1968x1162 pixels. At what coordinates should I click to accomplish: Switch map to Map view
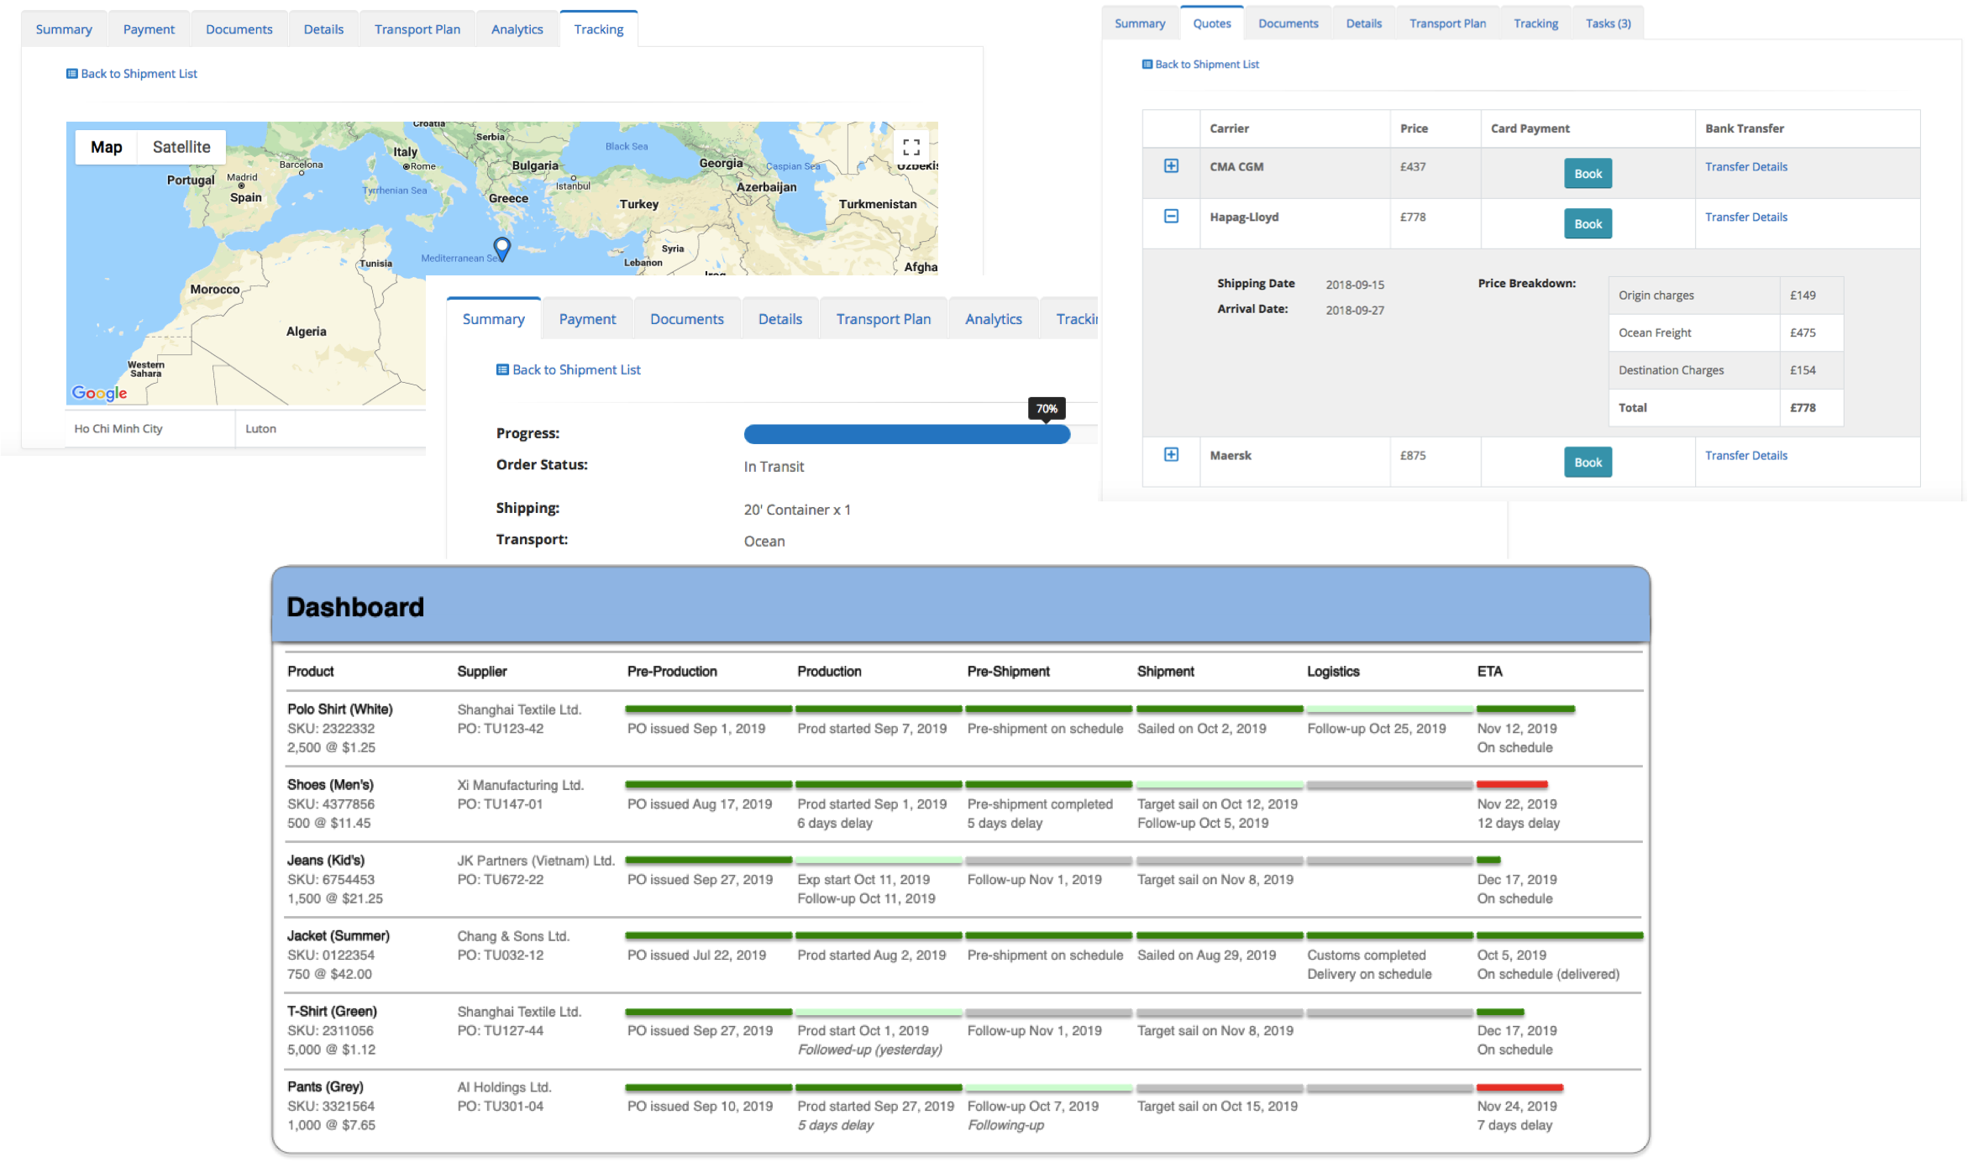[107, 147]
